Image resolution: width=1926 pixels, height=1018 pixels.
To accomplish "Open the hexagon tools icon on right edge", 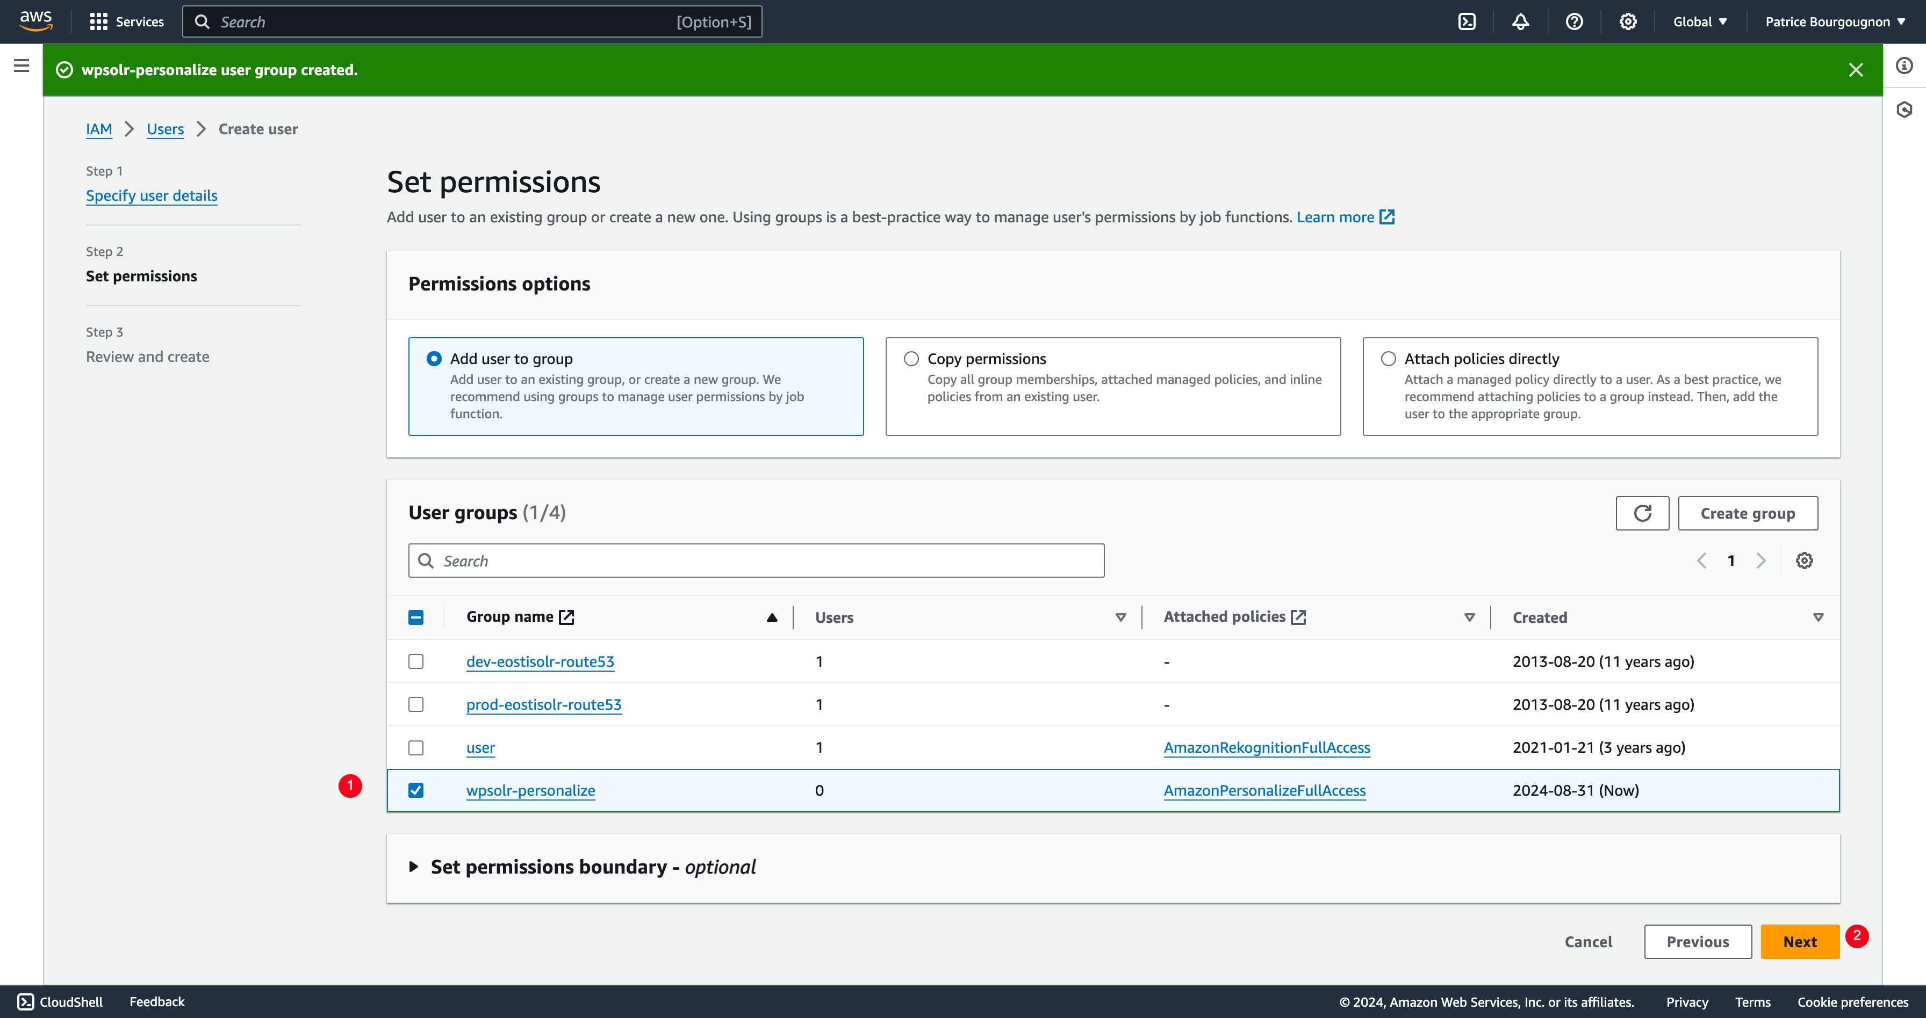I will 1905,110.
